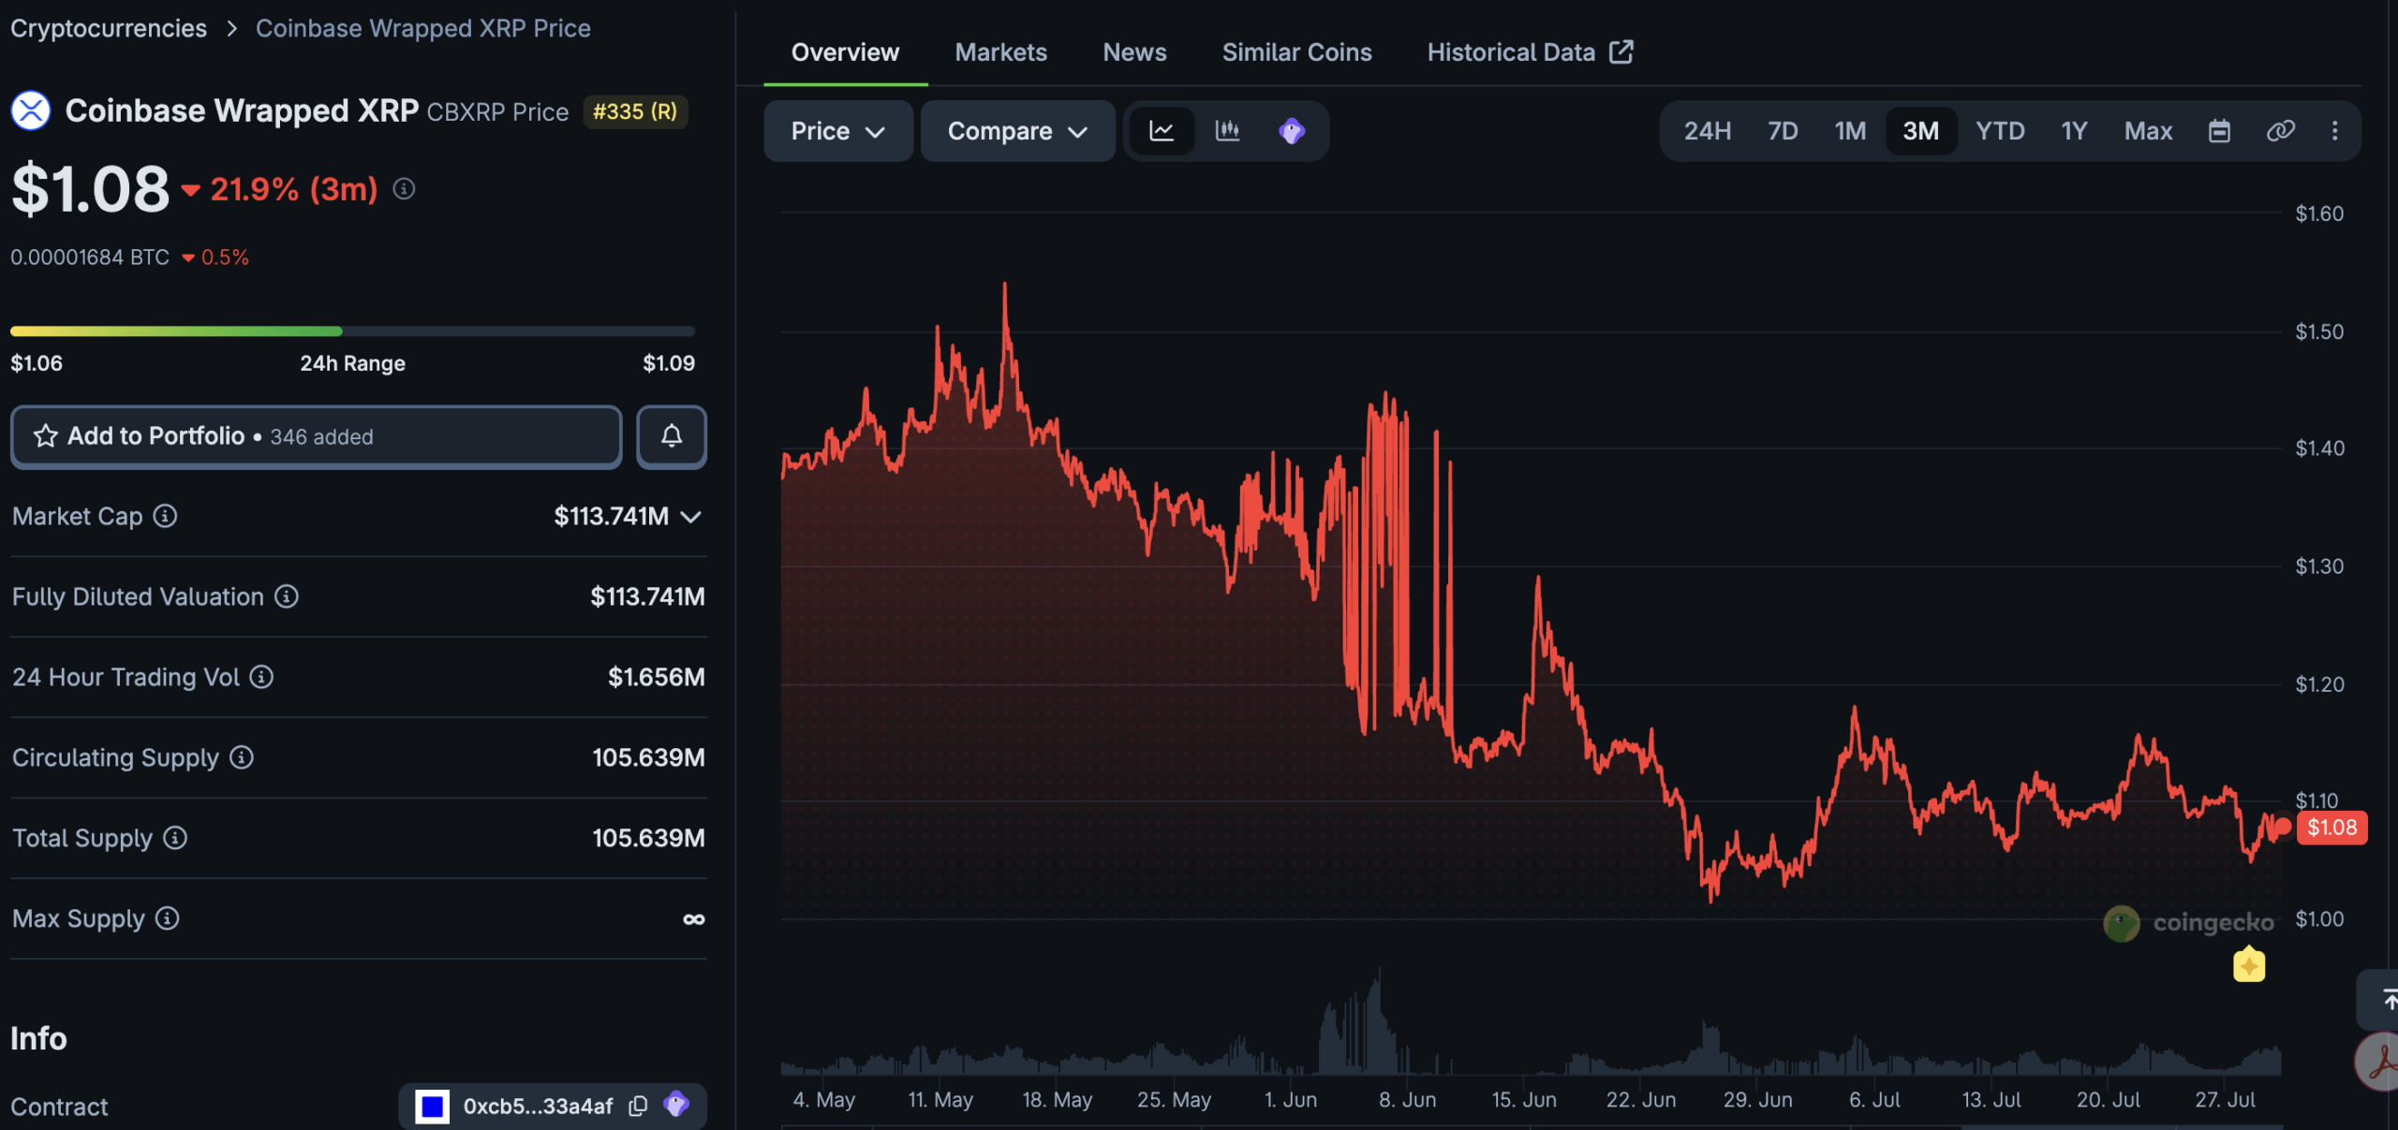Click the Circulating Supply info icon
2398x1130 pixels.
pos(242,757)
